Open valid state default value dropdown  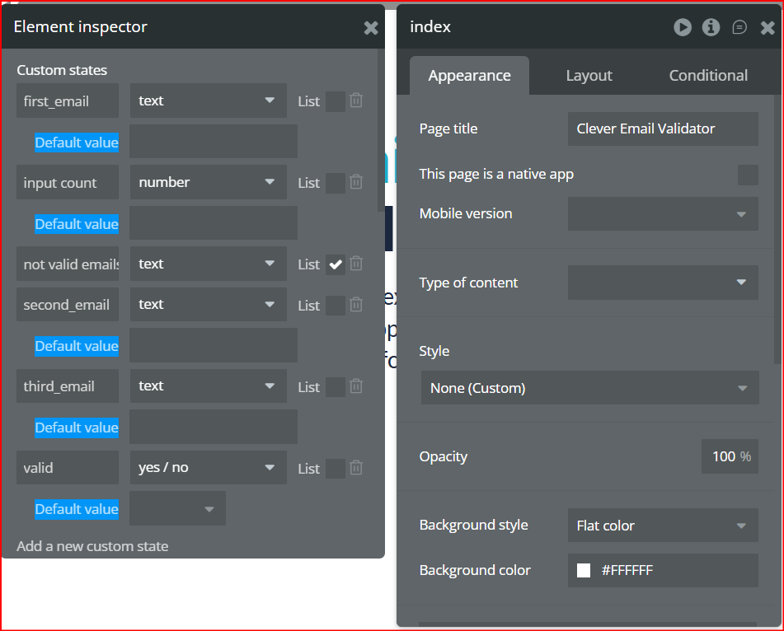click(x=177, y=508)
